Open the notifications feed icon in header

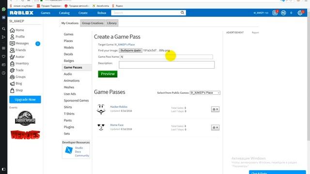[275, 13]
